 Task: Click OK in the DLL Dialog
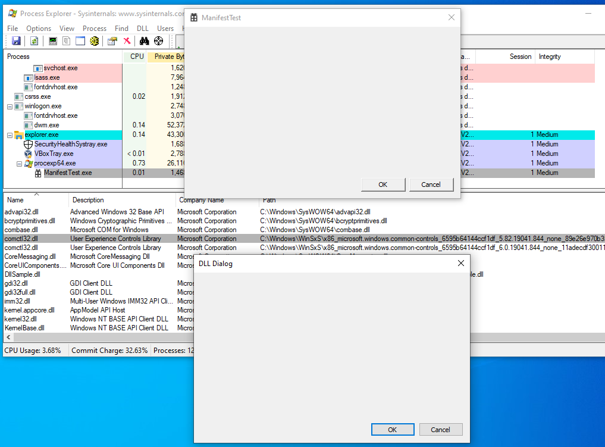(393, 430)
